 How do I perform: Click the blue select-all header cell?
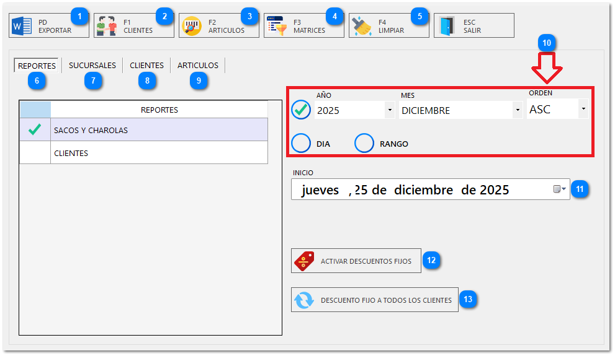[x=35, y=110]
